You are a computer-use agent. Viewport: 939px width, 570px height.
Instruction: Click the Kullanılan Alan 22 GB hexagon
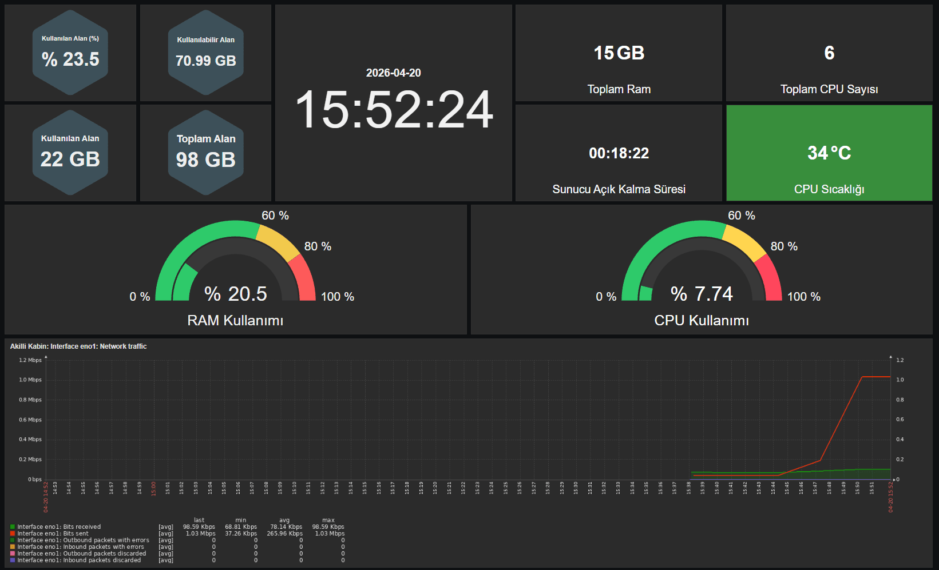point(70,153)
